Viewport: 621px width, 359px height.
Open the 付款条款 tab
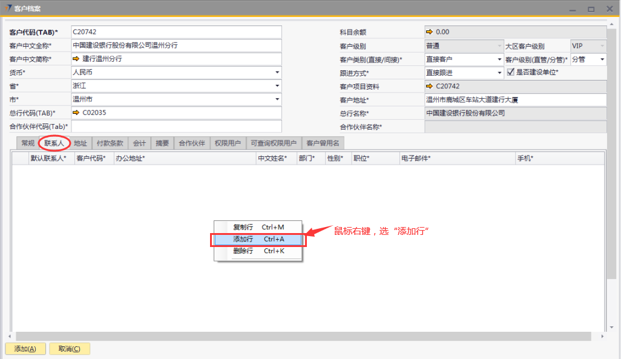110,143
